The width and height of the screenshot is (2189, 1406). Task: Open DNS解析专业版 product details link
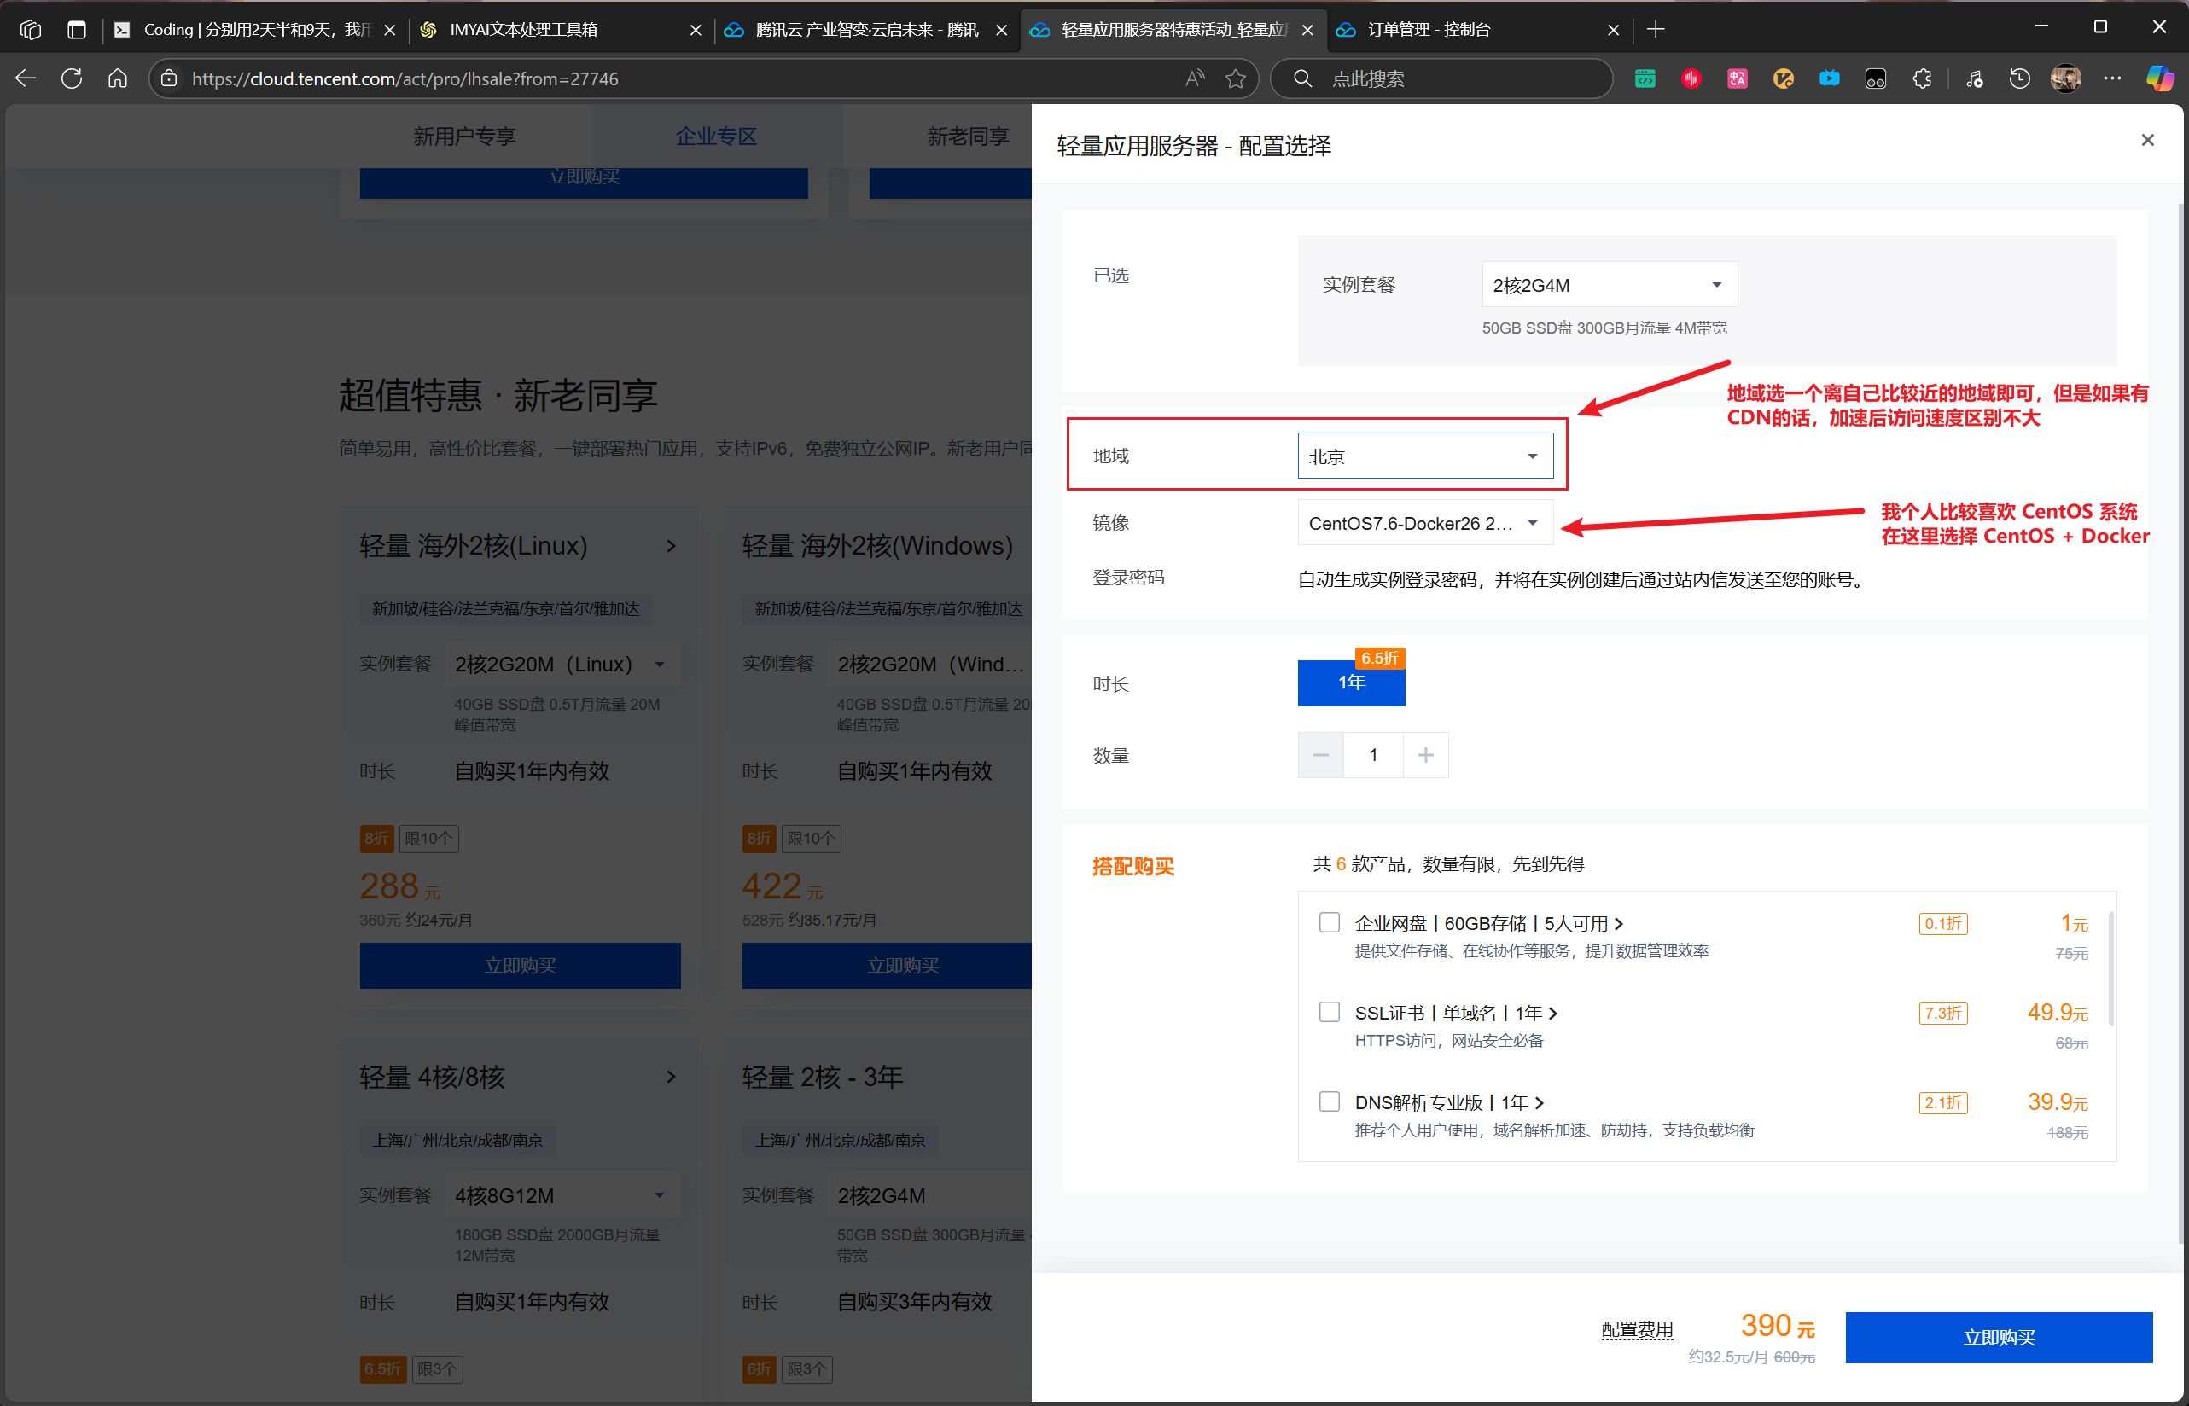[1448, 1102]
